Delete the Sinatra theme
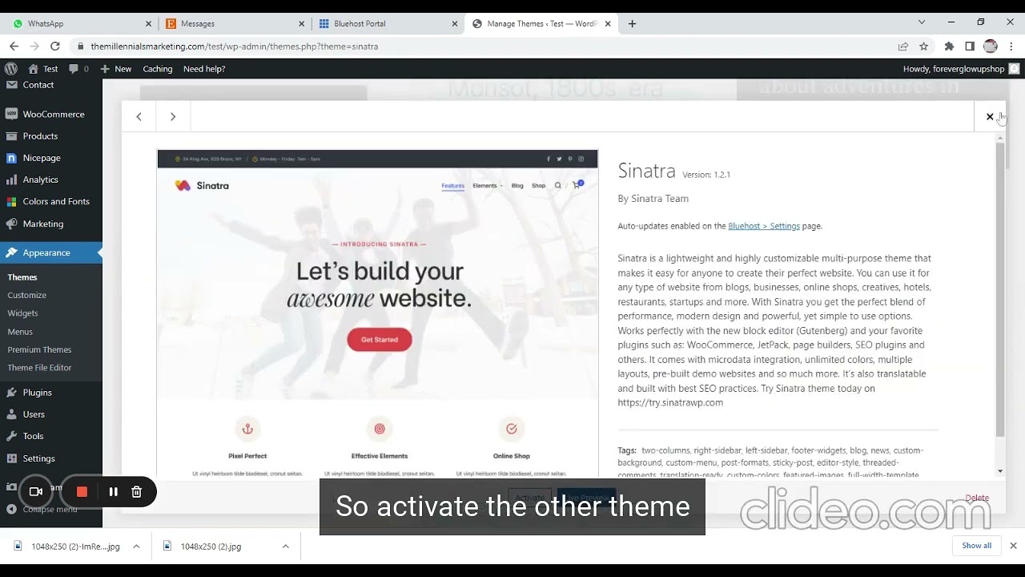 [x=977, y=498]
